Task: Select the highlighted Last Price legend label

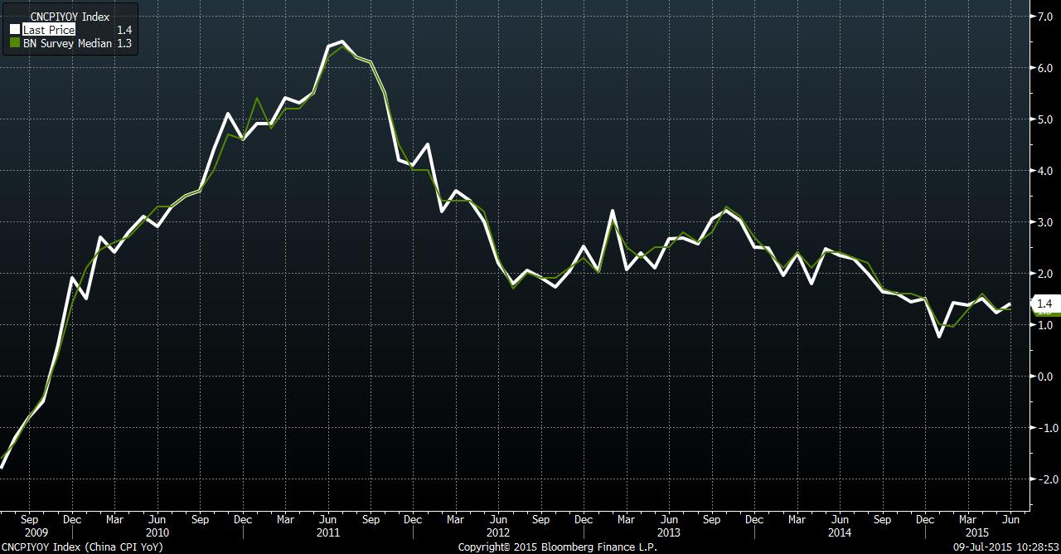Action: [49, 30]
